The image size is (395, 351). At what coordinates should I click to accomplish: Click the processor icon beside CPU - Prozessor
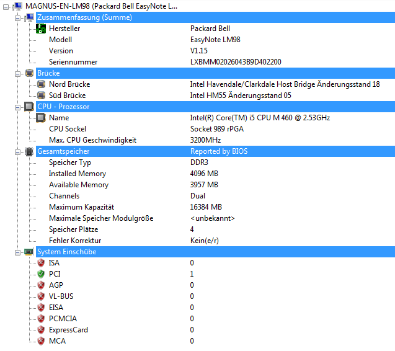29,106
